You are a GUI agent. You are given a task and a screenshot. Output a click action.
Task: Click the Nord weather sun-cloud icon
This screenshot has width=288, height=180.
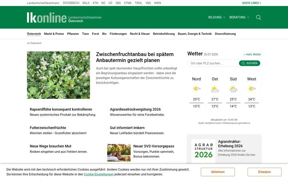(196, 89)
